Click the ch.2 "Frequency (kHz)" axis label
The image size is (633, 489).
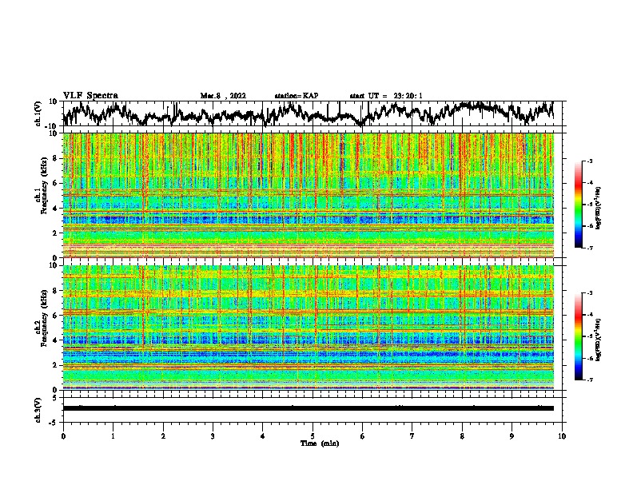click(44, 318)
